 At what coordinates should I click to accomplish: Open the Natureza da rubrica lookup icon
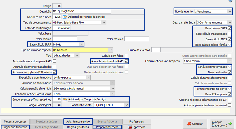(x=65, y=17)
